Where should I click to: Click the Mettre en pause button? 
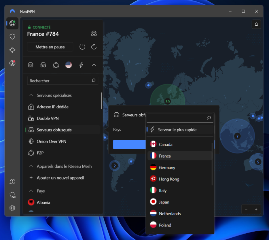[50, 47]
